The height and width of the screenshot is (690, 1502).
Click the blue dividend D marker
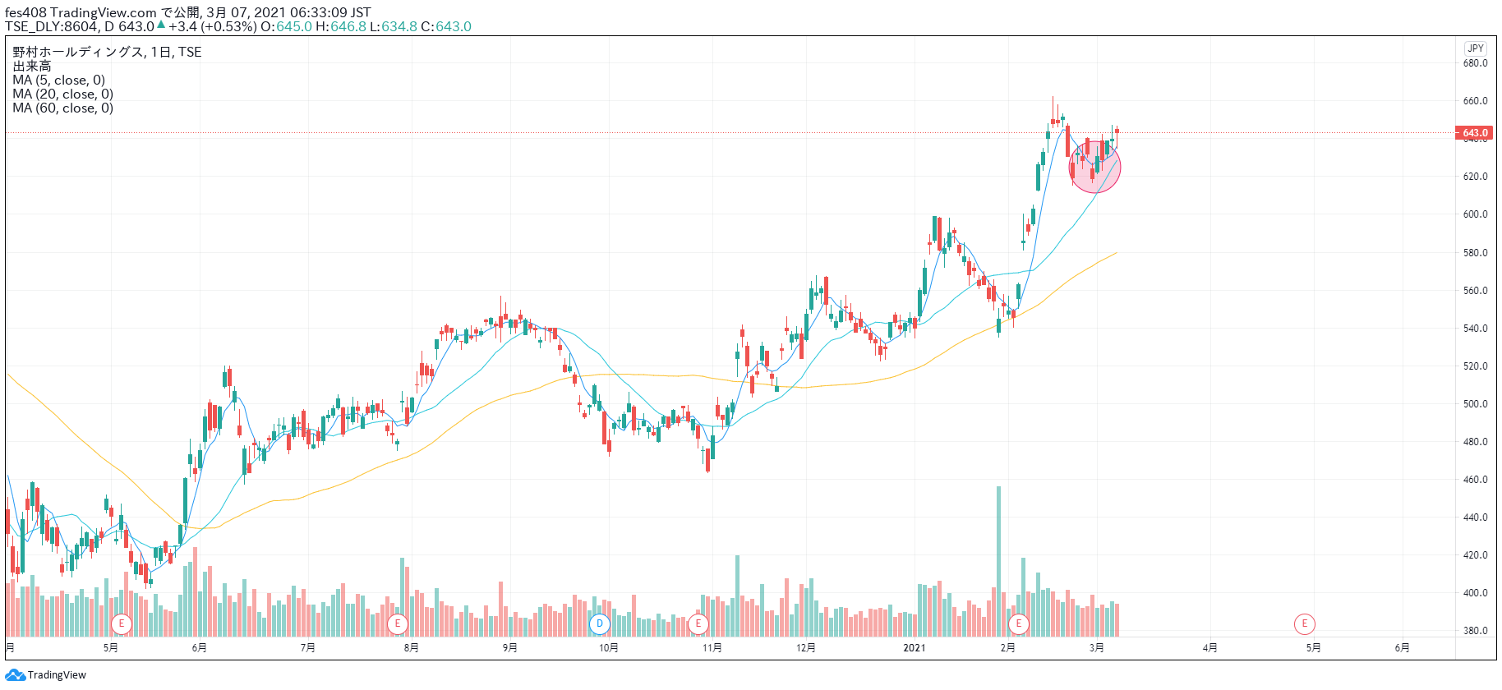coord(600,623)
